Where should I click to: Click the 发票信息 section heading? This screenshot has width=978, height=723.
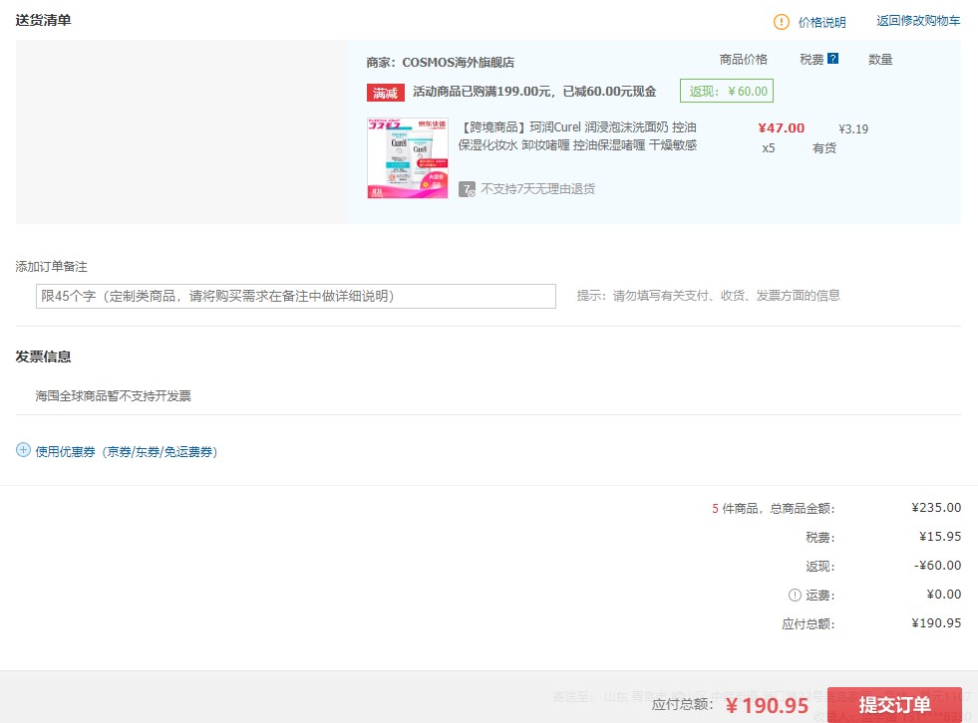click(x=43, y=357)
